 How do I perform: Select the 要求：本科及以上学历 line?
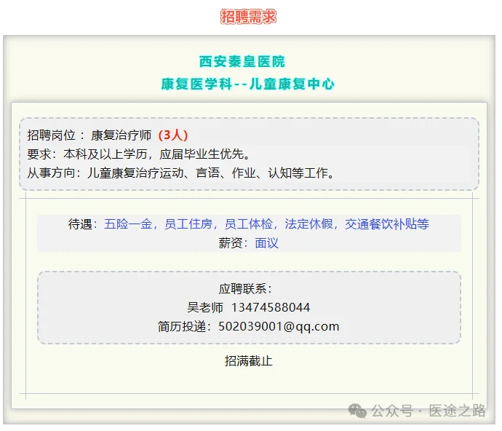(x=139, y=154)
